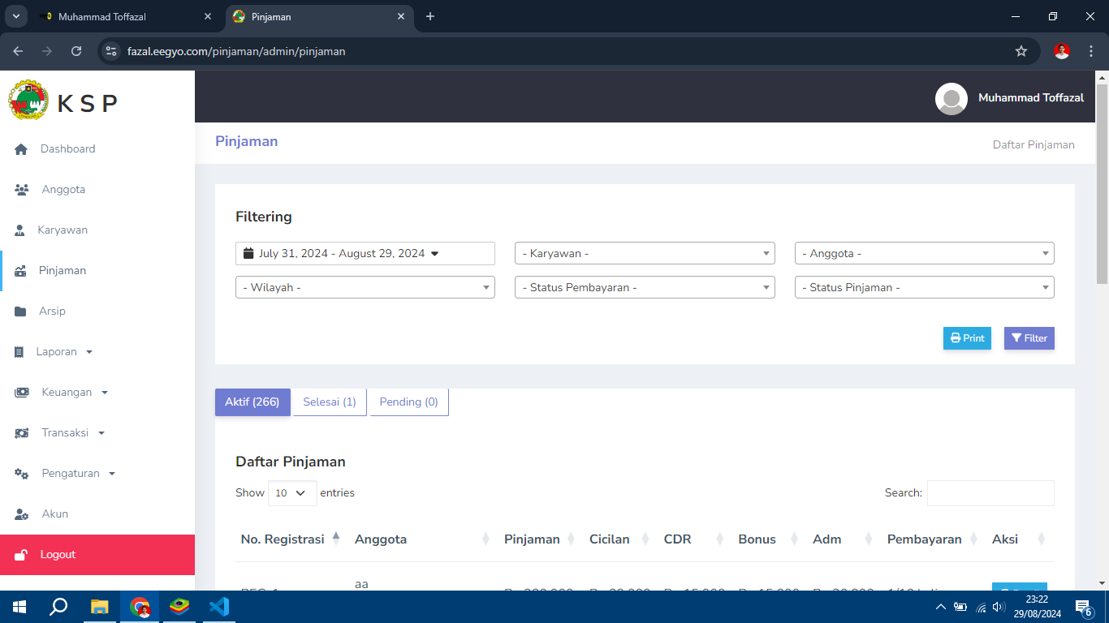This screenshot has height=623, width=1109.
Task: Click the Anggota people icon in sidebar
Action: click(22, 190)
